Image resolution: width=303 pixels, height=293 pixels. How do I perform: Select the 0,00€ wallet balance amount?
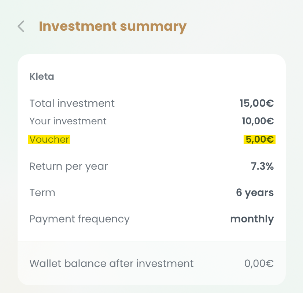pyautogui.click(x=259, y=263)
